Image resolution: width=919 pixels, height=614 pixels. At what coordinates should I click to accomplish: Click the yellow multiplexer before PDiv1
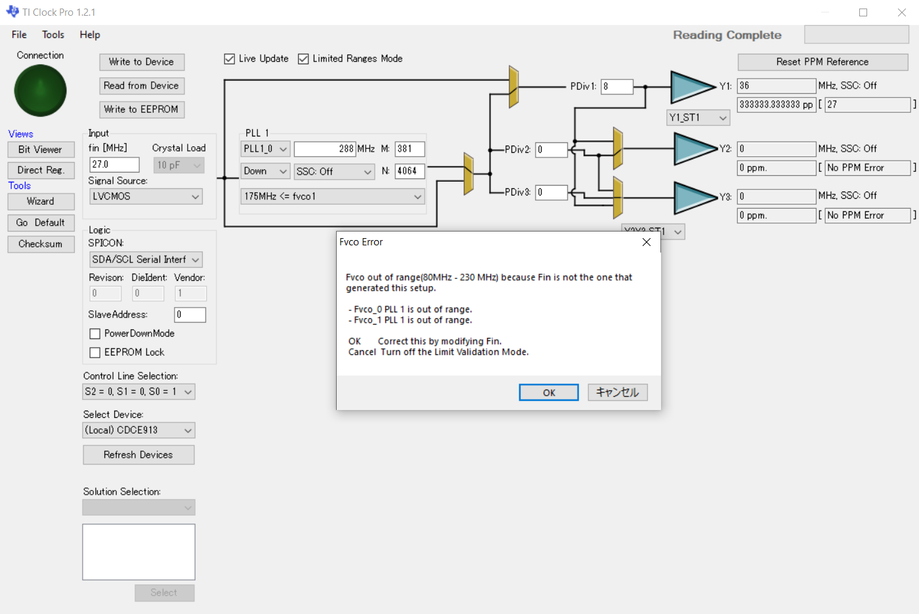click(x=514, y=86)
